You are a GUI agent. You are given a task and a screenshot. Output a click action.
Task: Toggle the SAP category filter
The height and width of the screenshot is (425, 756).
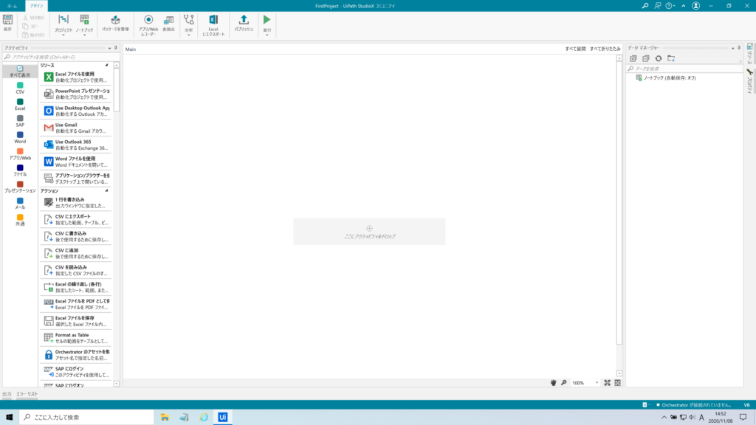point(20,121)
